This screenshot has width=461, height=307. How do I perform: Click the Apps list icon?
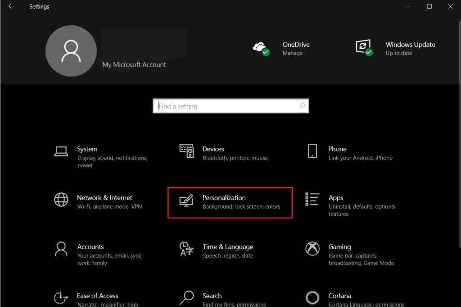tap(312, 199)
